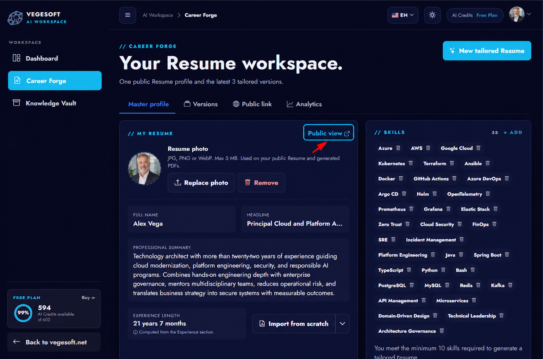The width and height of the screenshot is (543, 359).
Task: Click the 99% credits progress ring
Action: coord(23,313)
